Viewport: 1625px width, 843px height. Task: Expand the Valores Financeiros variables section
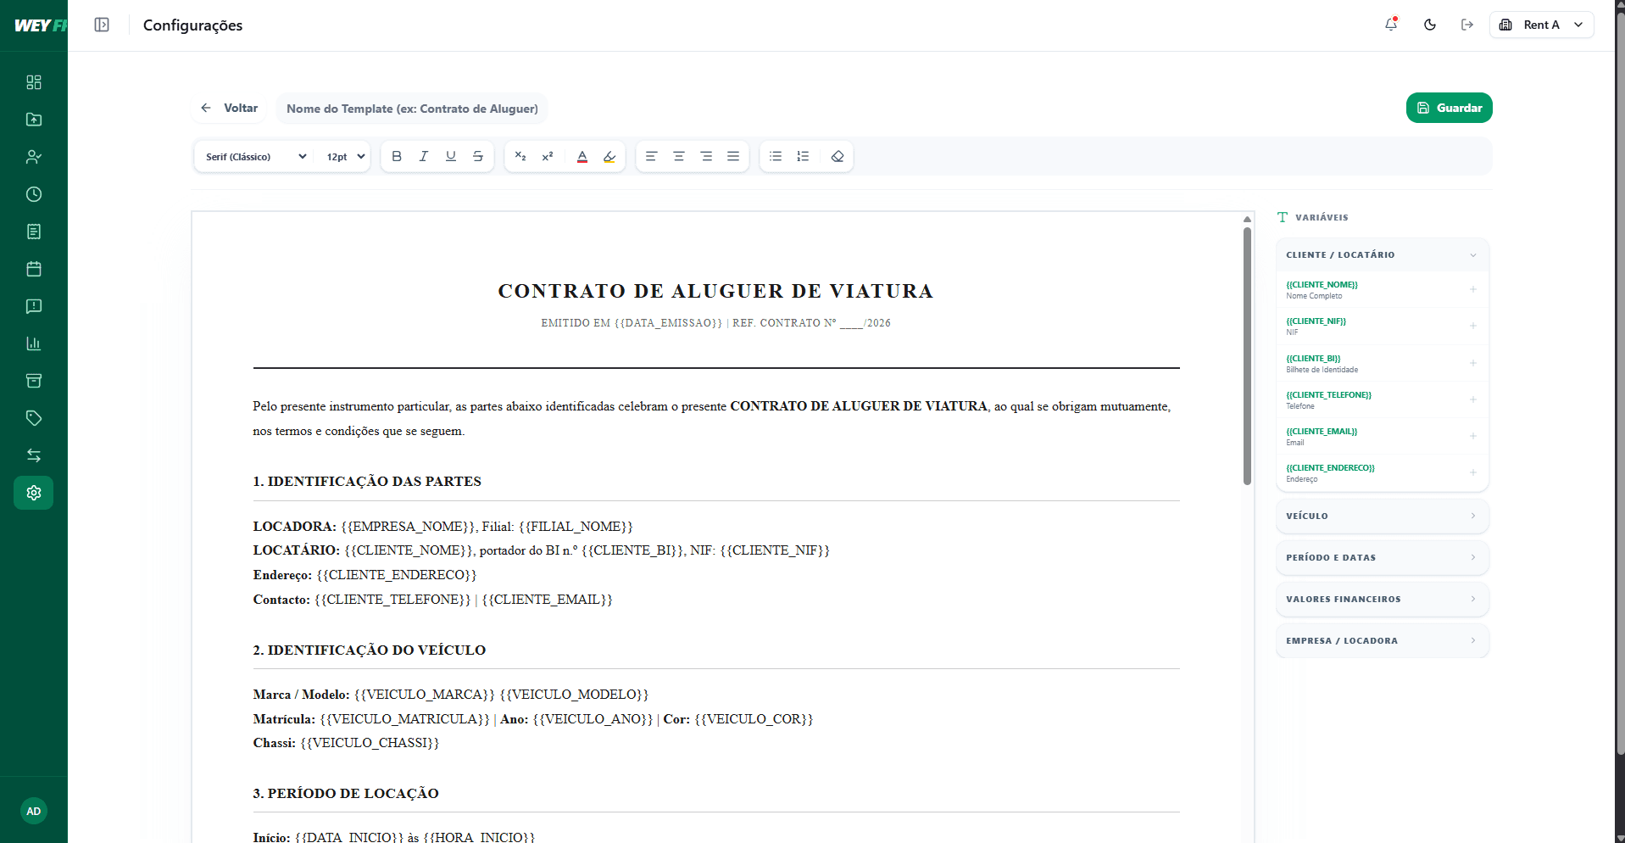(1382, 599)
